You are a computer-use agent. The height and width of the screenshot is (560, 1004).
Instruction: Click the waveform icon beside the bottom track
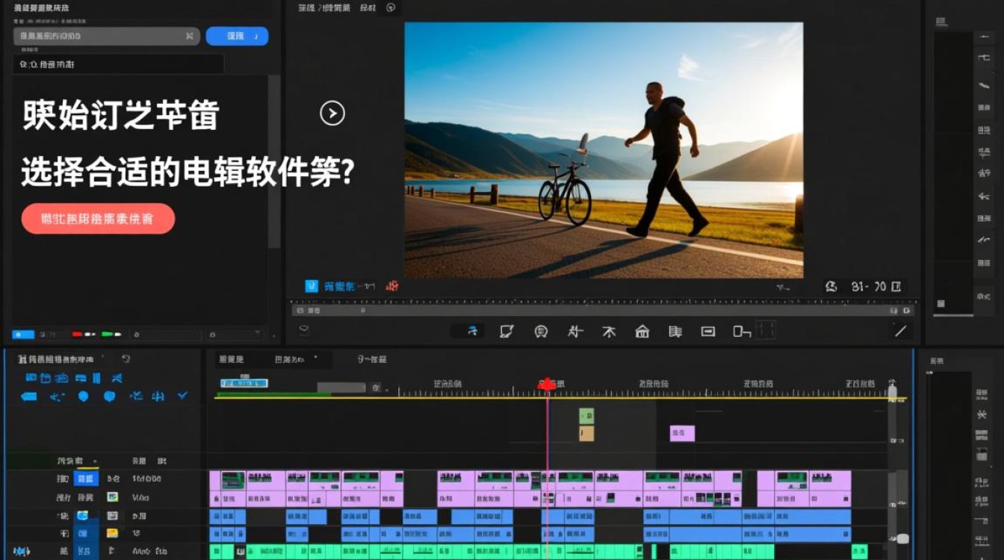22,551
